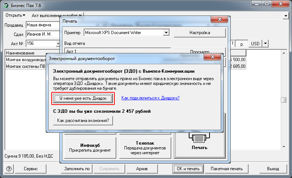Click the 'Заполнить по' button
The width and height of the screenshot is (292, 178).
pyautogui.click(x=77, y=169)
